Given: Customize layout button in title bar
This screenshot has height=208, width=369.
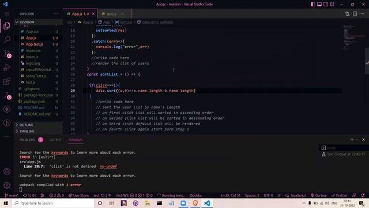Looking at the screenshot, I should [332, 4].
